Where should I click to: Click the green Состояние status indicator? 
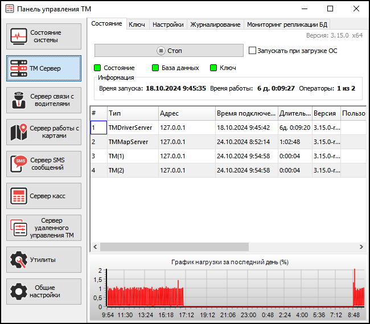[x=97, y=68]
